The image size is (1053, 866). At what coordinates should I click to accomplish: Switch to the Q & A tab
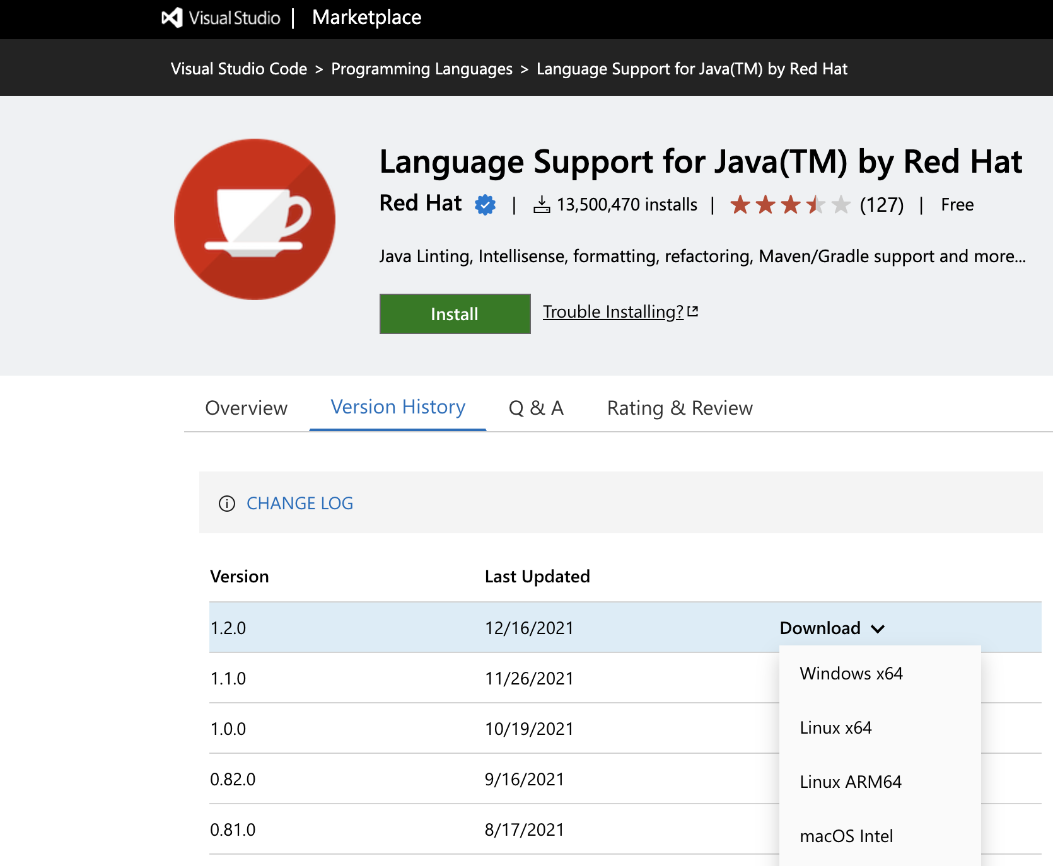click(535, 408)
